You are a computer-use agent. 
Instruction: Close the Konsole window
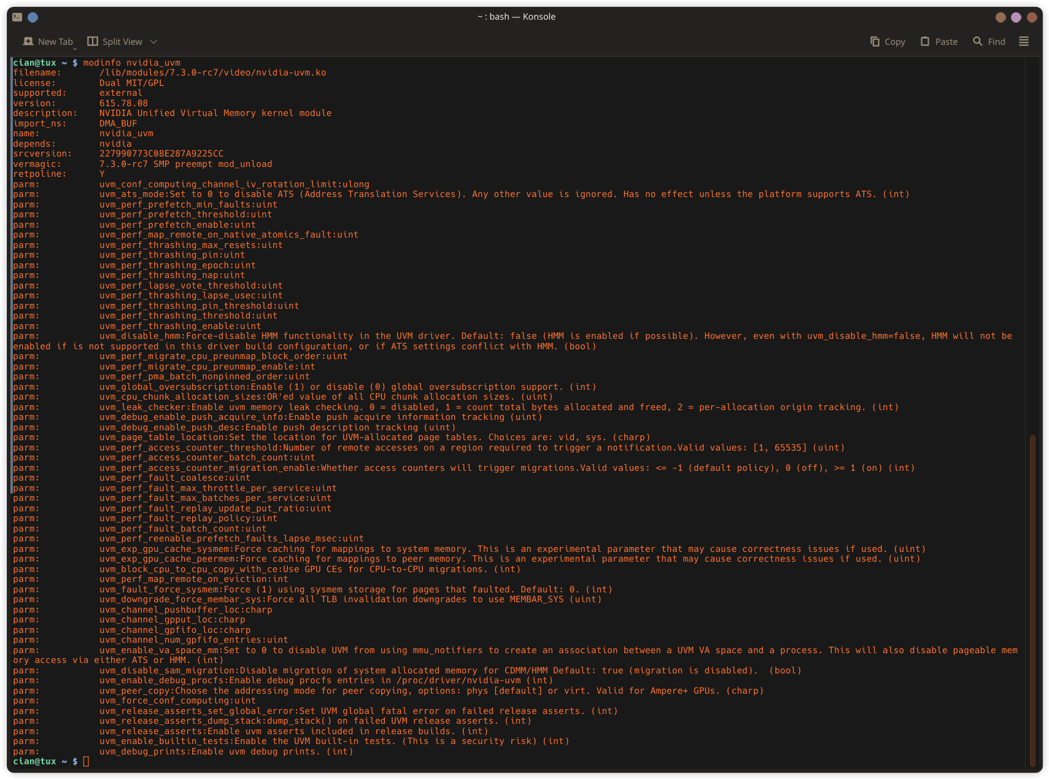[x=1032, y=17]
